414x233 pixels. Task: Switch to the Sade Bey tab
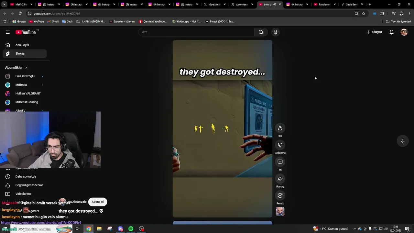click(352, 5)
